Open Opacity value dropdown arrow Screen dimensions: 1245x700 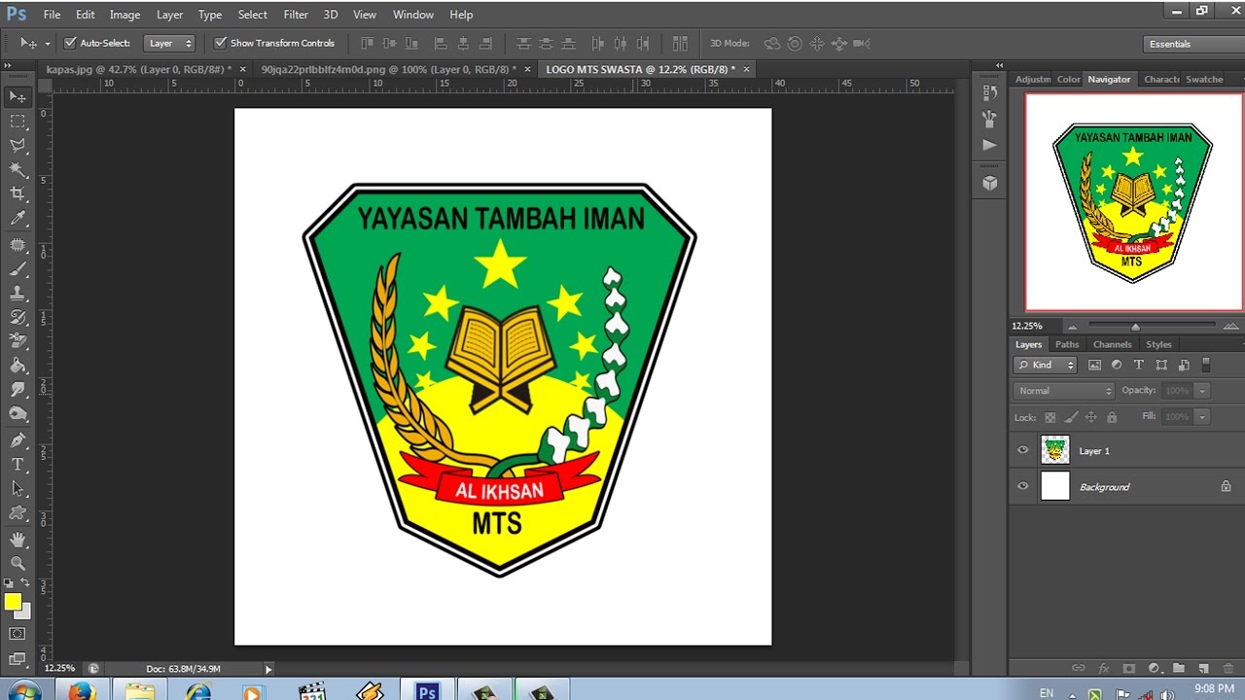[x=1202, y=391]
